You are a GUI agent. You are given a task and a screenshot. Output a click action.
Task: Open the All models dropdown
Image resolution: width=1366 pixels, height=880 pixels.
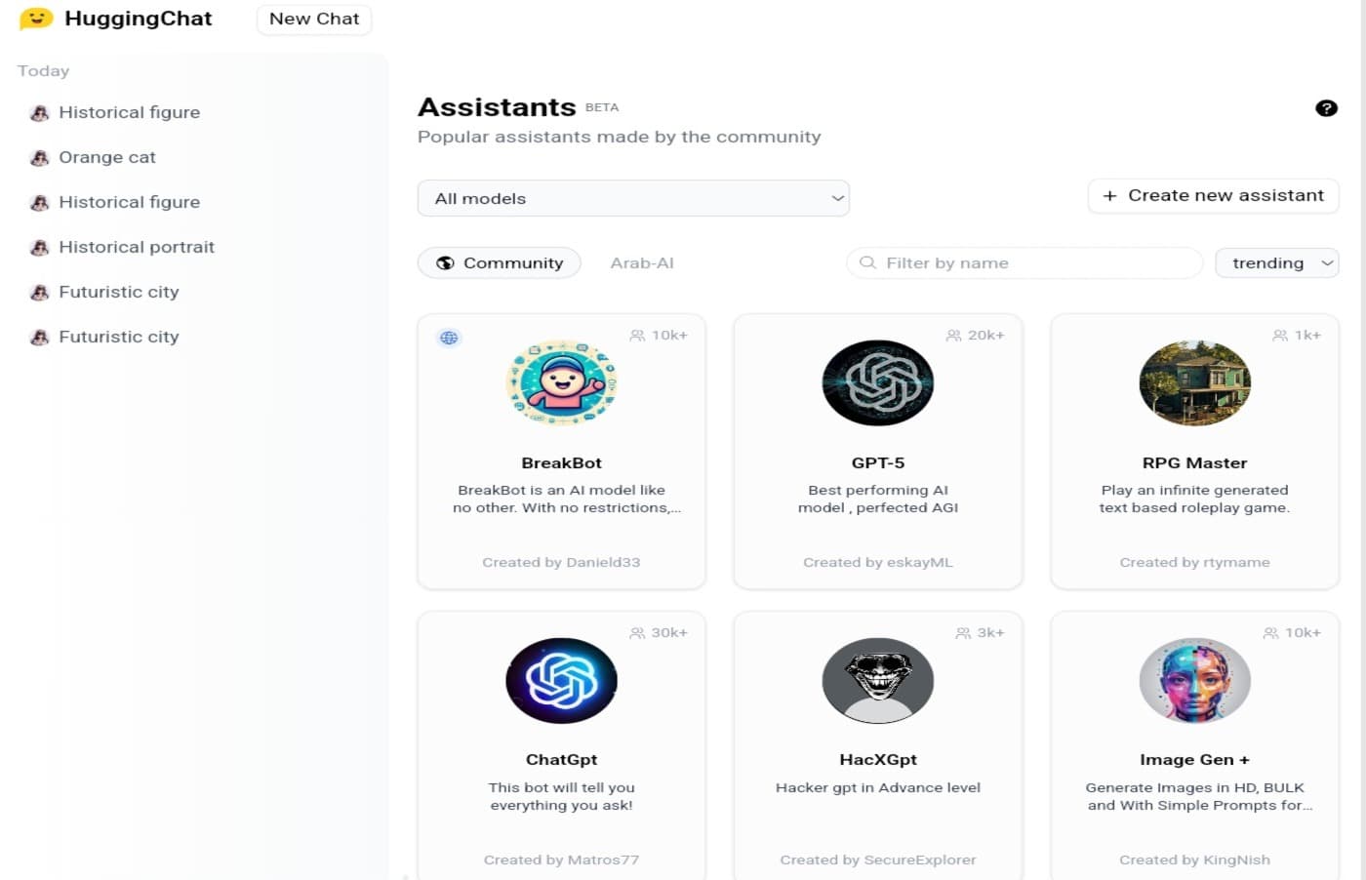pos(633,198)
